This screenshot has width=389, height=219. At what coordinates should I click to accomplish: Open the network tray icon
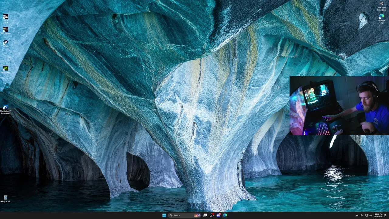point(367,215)
